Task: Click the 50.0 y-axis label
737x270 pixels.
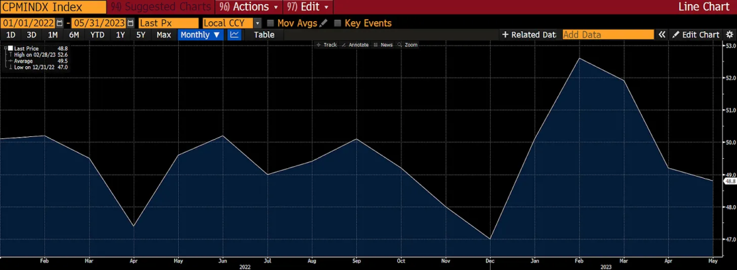Action: point(731,142)
